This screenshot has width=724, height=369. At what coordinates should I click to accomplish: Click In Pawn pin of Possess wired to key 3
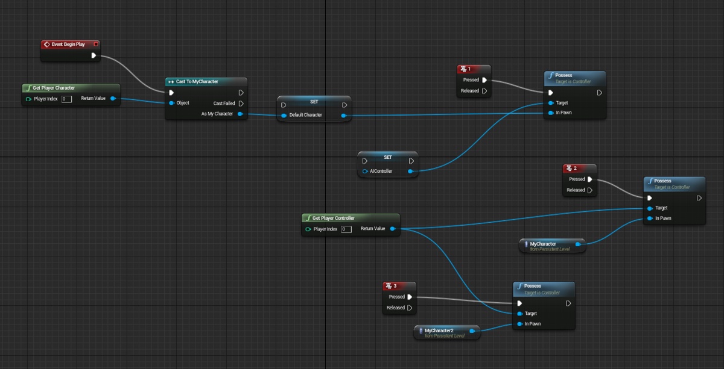pyautogui.click(x=520, y=324)
